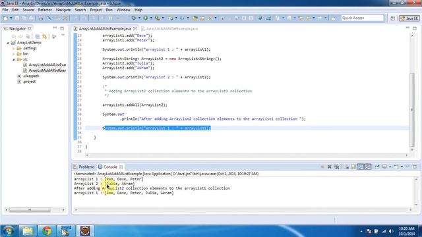Click the Remove Launch X icon in Console
Viewport: 422px width, 237px height.
click(x=330, y=167)
